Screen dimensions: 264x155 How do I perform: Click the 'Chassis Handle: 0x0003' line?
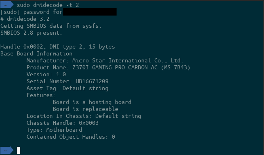click(x=63, y=123)
